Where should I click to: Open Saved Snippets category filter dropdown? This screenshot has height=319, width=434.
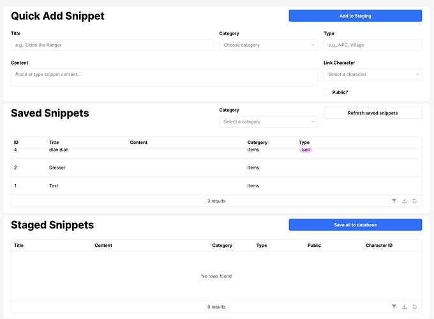268,122
